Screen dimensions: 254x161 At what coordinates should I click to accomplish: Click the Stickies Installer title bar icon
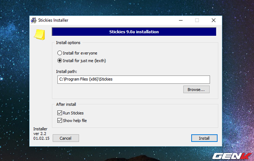click(34, 20)
